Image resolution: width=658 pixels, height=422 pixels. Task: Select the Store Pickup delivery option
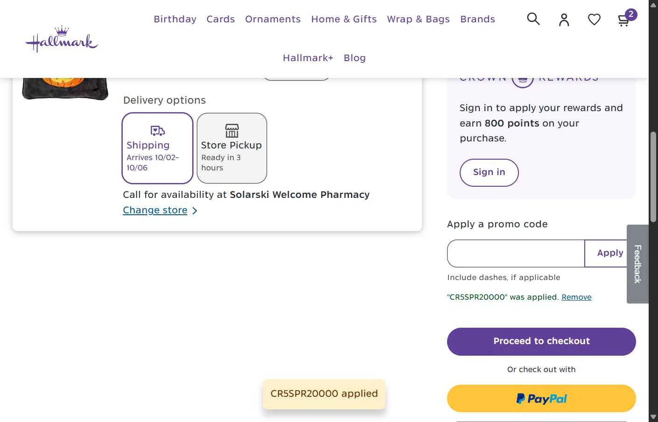pos(232,148)
